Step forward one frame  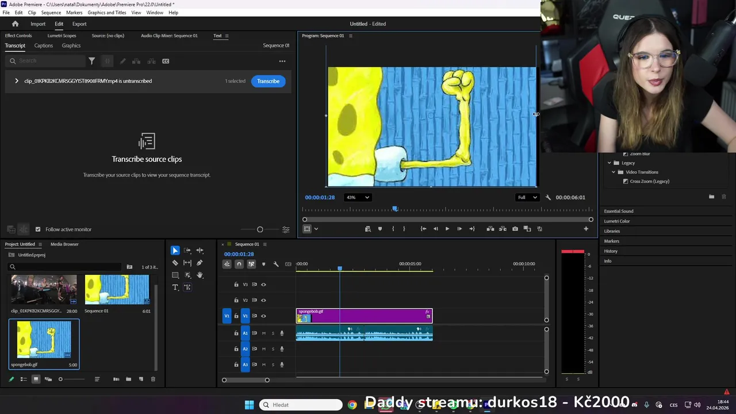(459, 229)
